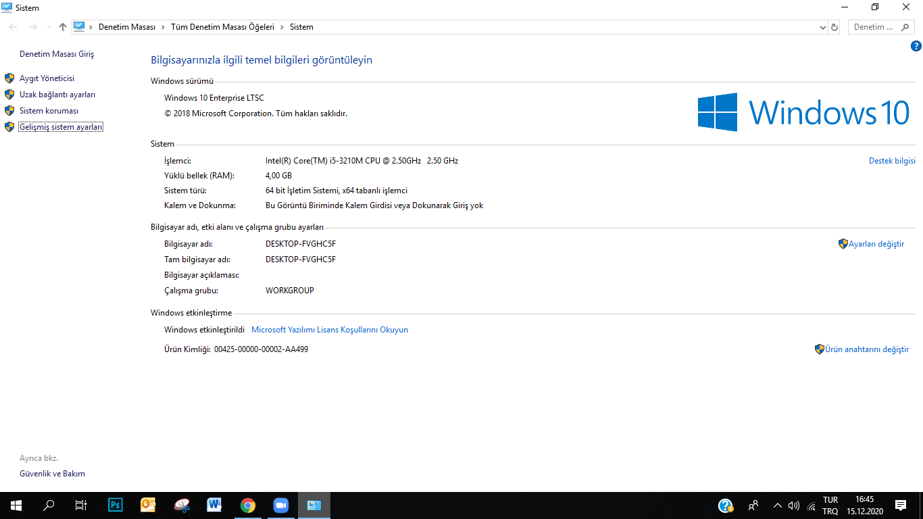
Task: Go to Denetim Masası Giriş
Action: 57,54
